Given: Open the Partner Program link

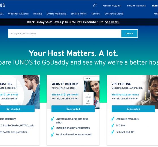Looking at the screenshot, I should coord(112,5).
